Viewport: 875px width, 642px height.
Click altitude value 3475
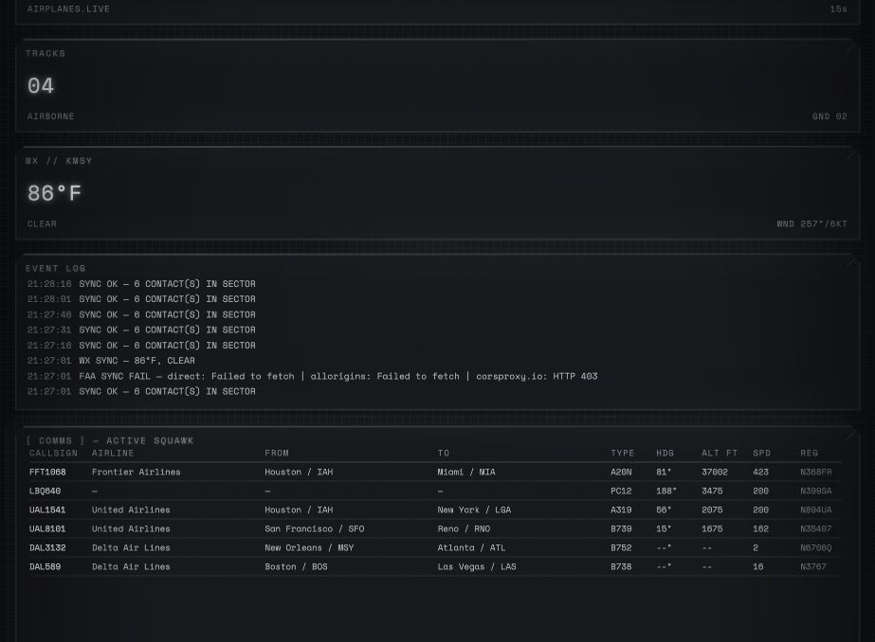point(712,491)
